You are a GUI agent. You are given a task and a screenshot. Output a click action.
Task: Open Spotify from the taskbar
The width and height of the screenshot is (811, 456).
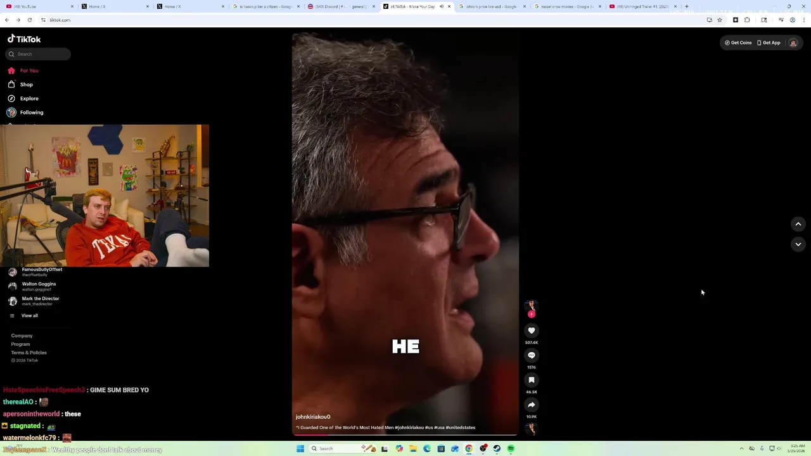click(511, 448)
